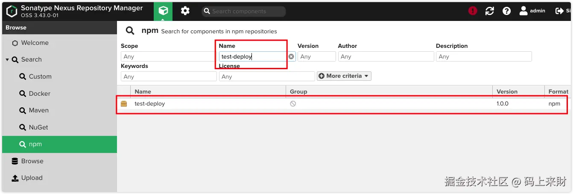Click the test-deploy component package icon
573x194 pixels.
pyautogui.click(x=124, y=104)
